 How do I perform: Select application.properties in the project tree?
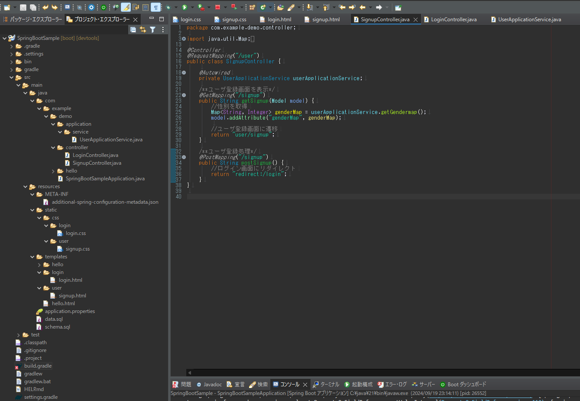click(70, 311)
